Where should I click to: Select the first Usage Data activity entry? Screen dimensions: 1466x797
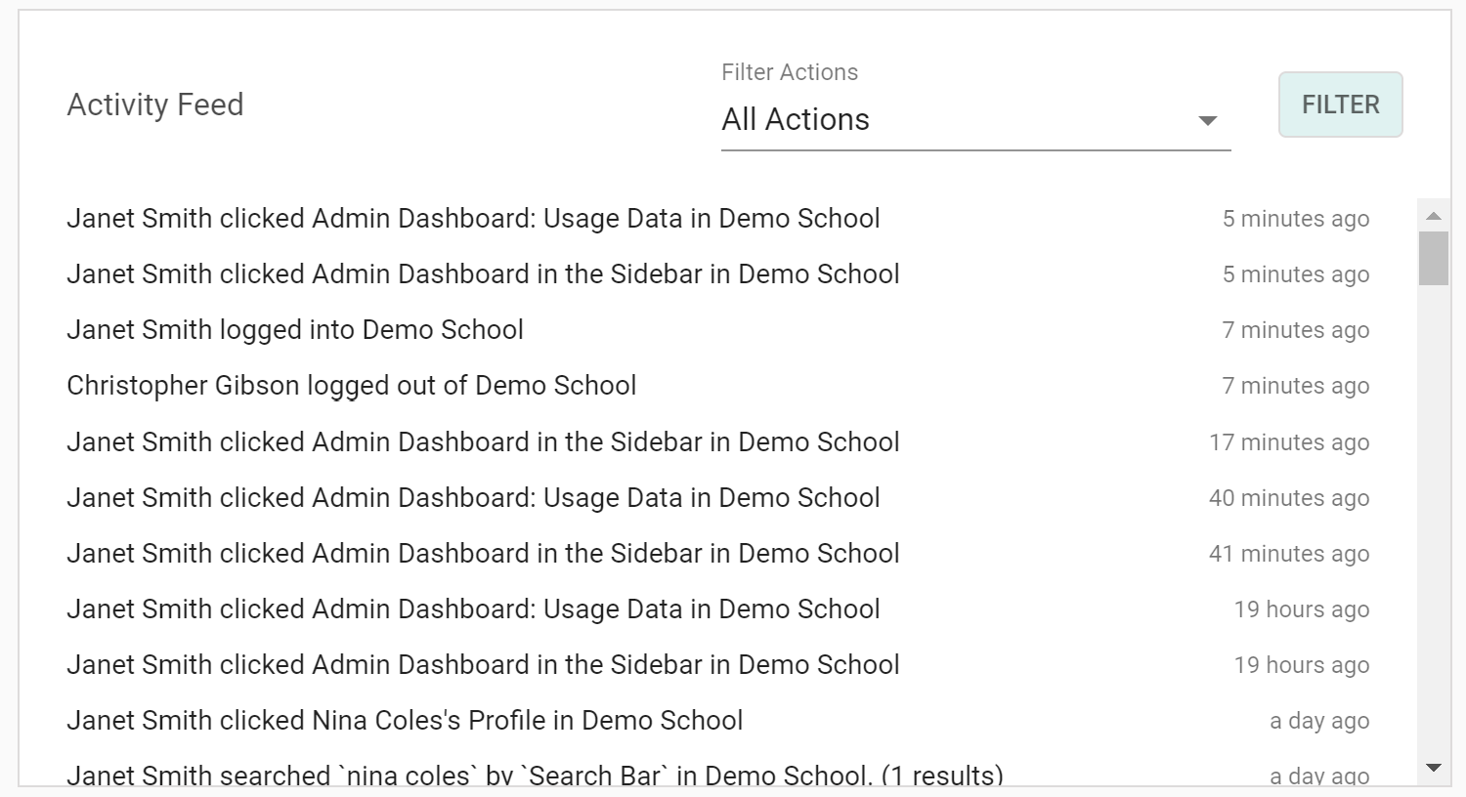(x=473, y=219)
